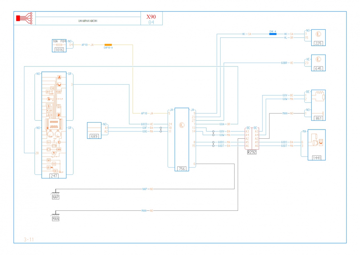Screen dimensions: 360x255
Task: Click the 10A F04 fuse rating text
Action: tap(59, 41)
